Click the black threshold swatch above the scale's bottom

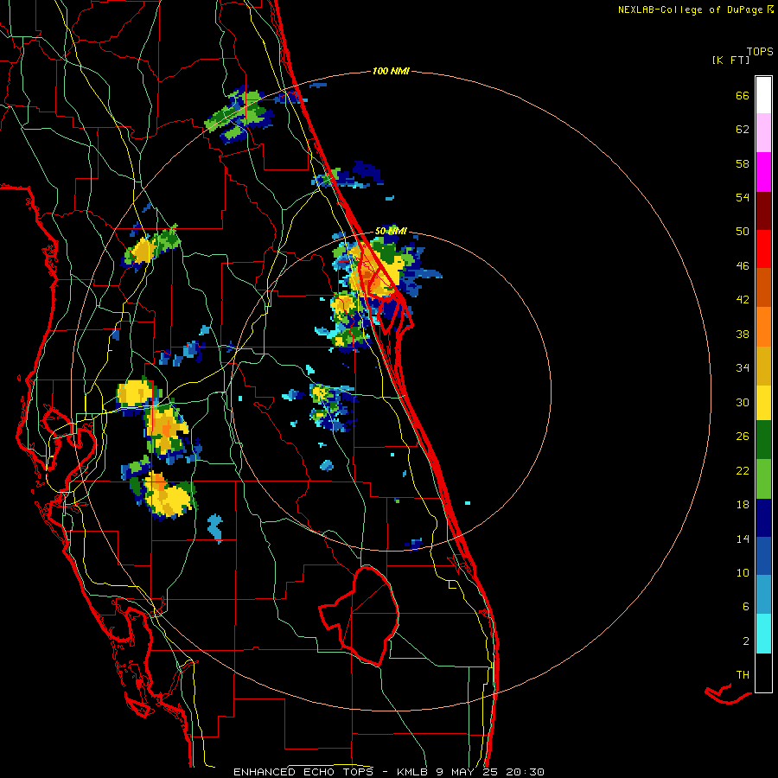[763, 673]
